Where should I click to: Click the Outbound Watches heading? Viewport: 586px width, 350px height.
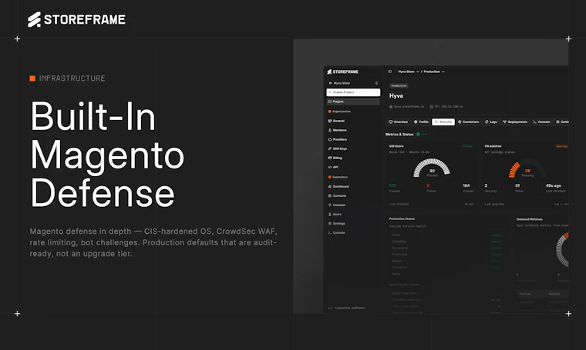(x=530, y=219)
